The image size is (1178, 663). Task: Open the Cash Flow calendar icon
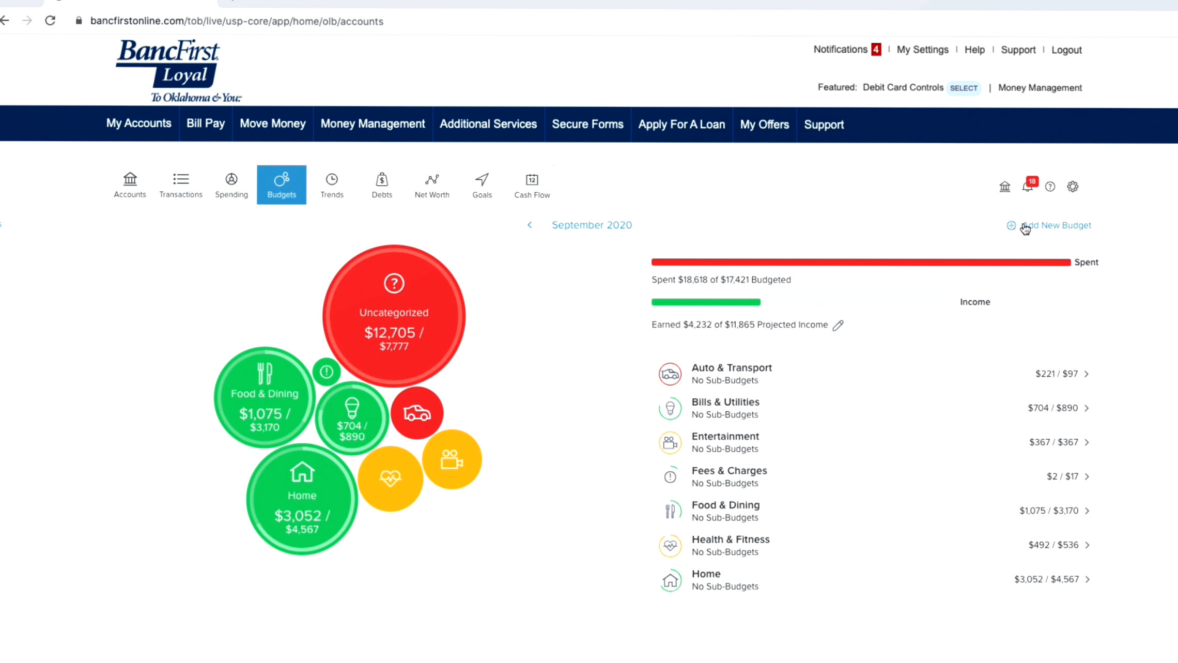(x=532, y=184)
